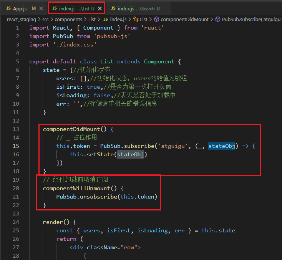This screenshot has width=282, height=260.
Task: Click line number 13 in gutter
Action: pos(16,129)
